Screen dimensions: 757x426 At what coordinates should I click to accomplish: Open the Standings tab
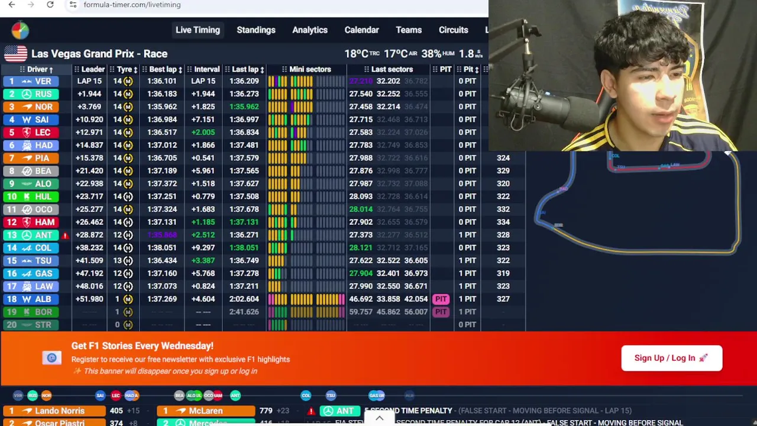pyautogui.click(x=256, y=30)
